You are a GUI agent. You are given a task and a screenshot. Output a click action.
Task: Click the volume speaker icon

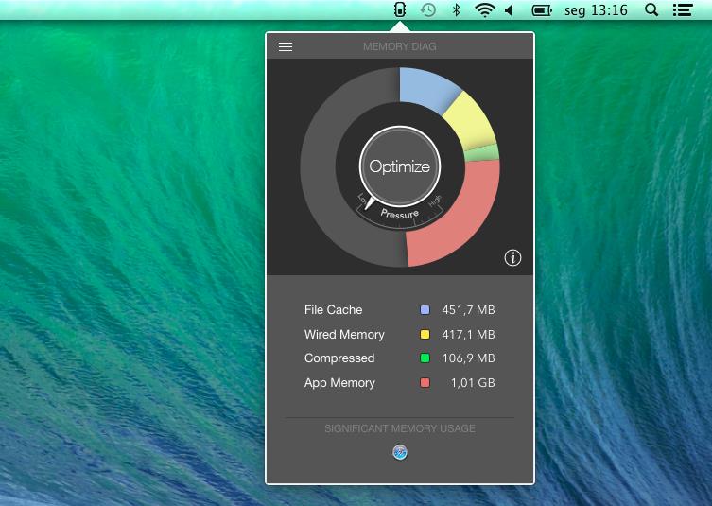pos(510,10)
